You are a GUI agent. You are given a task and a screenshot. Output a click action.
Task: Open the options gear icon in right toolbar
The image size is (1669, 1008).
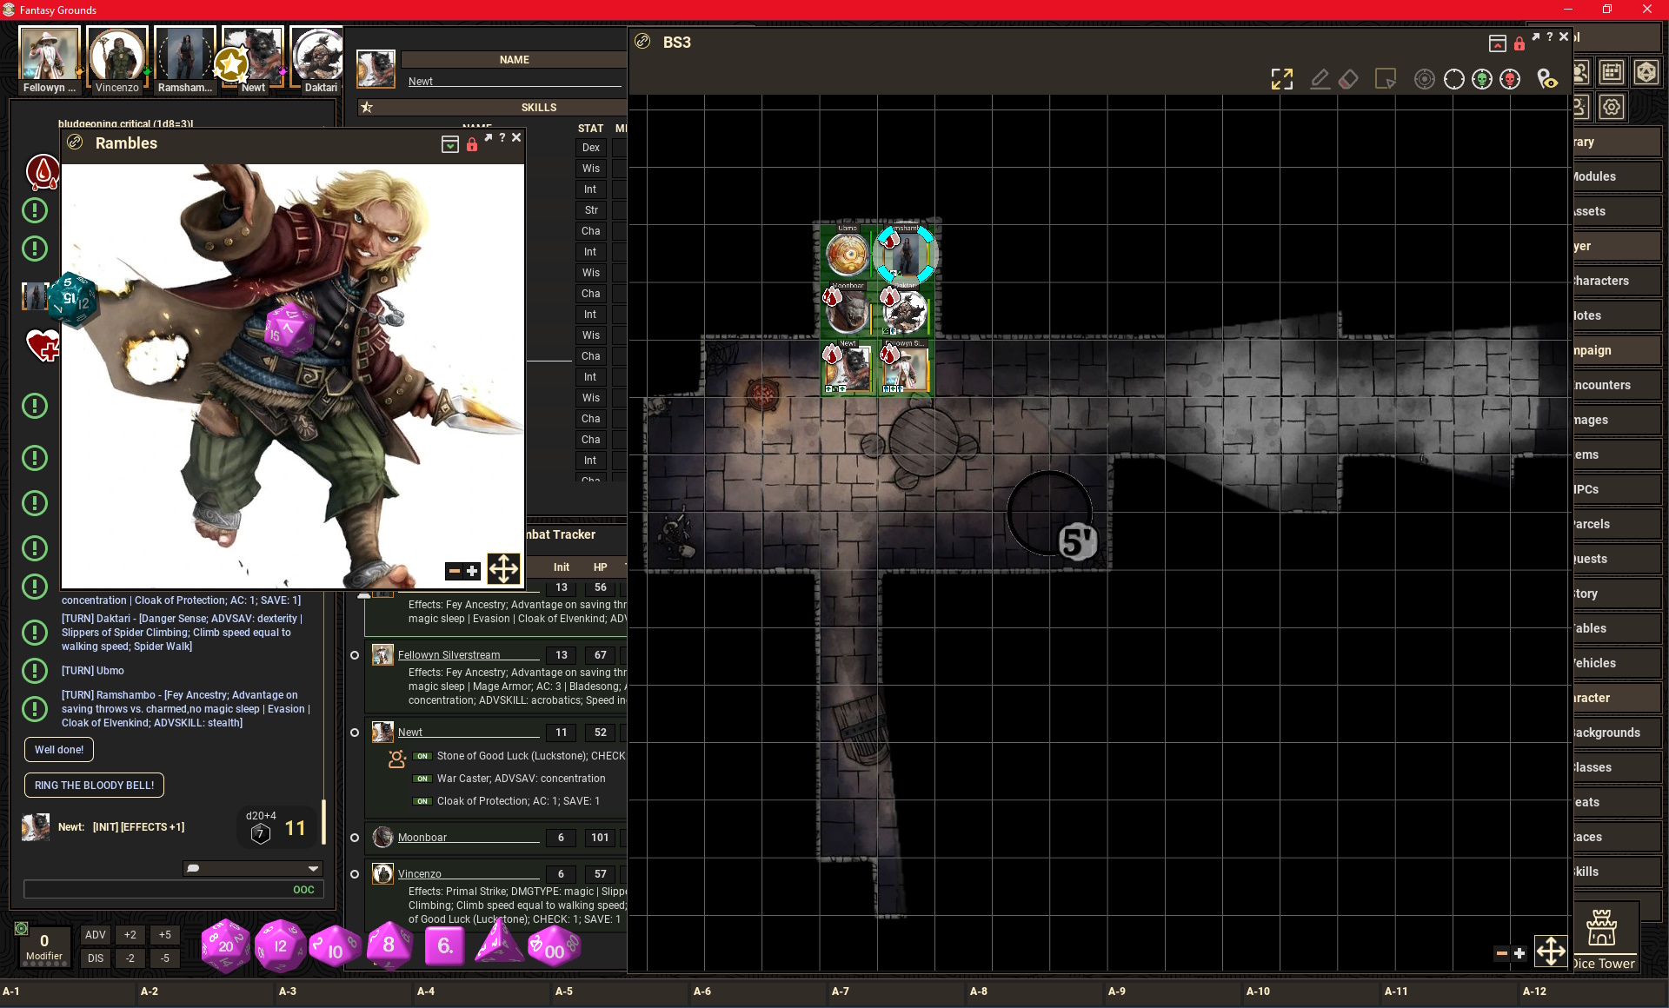[1612, 107]
